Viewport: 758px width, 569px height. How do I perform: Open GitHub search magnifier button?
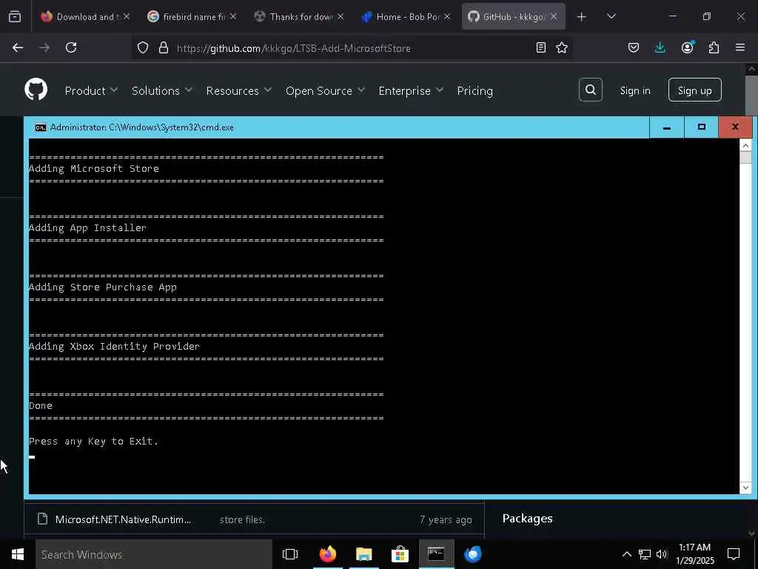click(590, 90)
